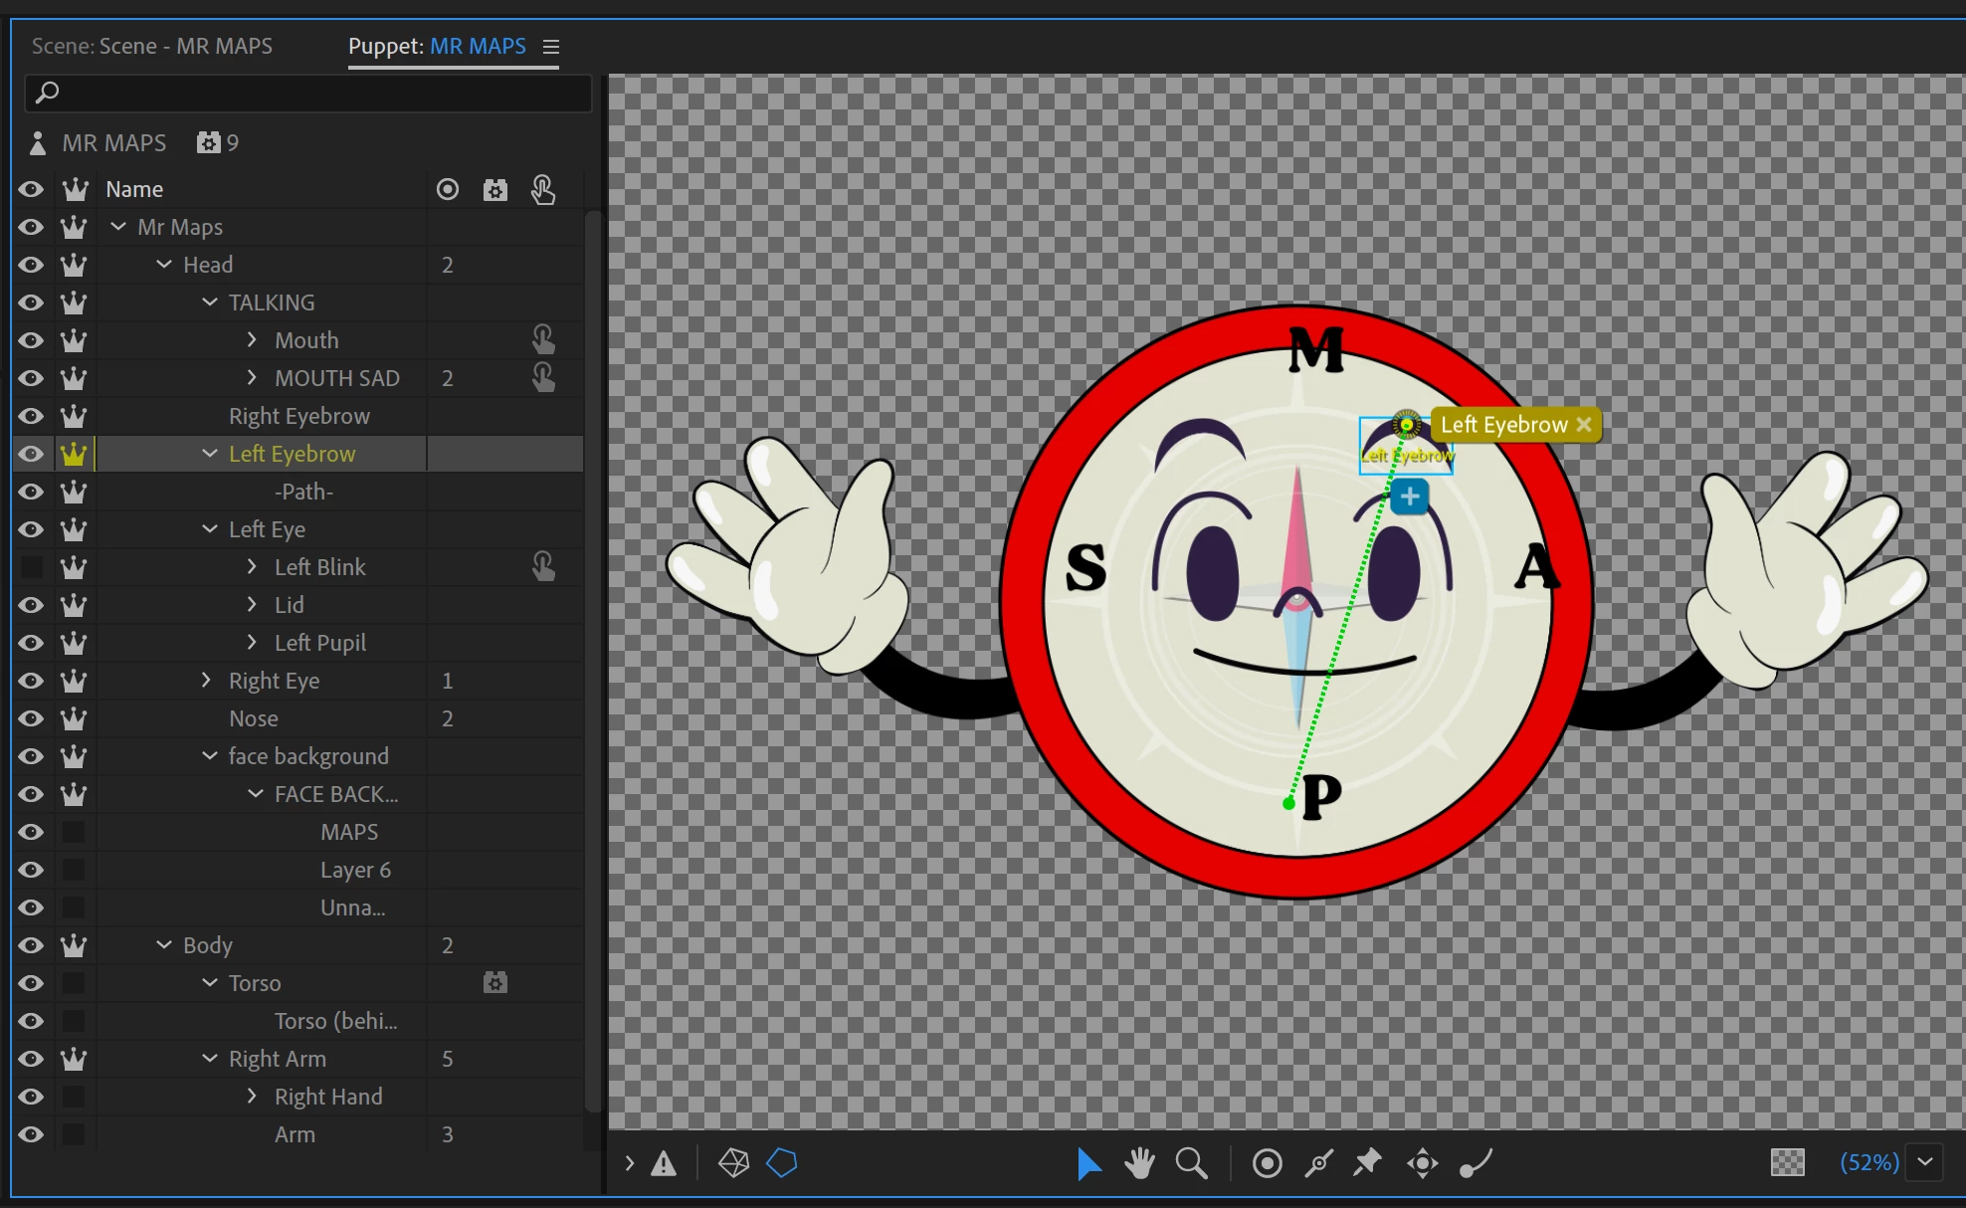
Task: Expand the Right Eye group
Action: click(x=207, y=681)
